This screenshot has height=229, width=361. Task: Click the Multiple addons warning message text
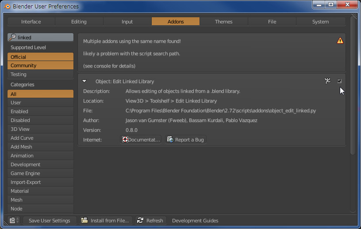tap(132, 41)
